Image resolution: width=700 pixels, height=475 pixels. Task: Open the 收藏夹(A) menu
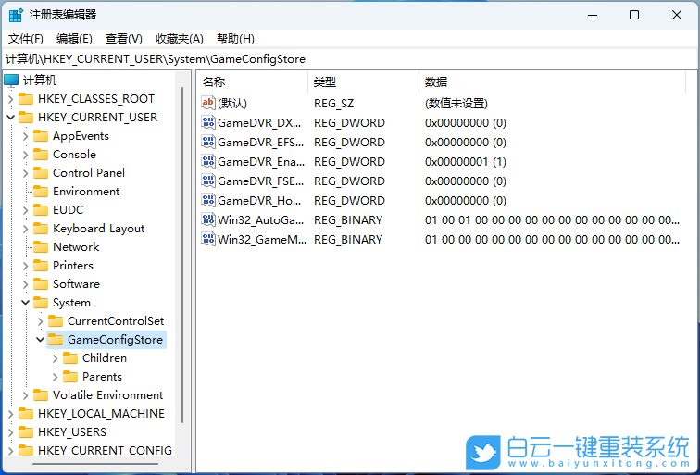click(179, 39)
